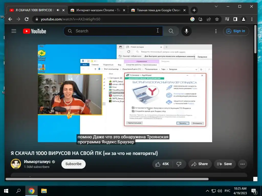Go to the YouTube home logo
The height and width of the screenshot is (196, 262).
(x=35, y=31)
